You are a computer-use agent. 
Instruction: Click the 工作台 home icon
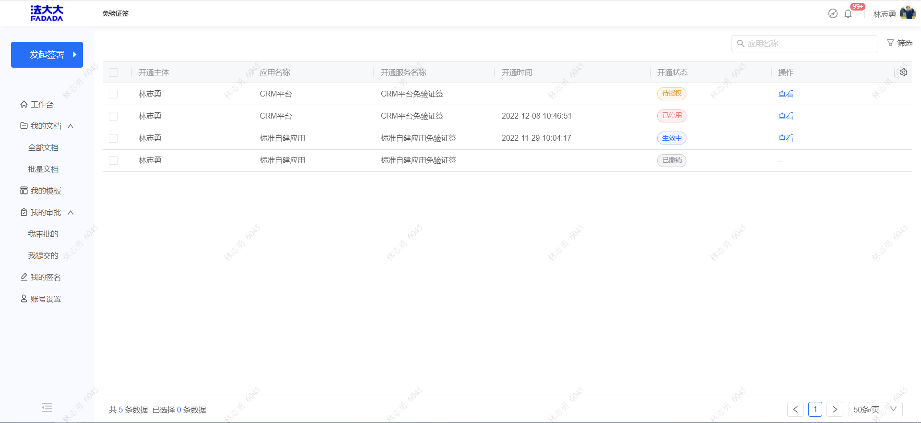click(x=24, y=104)
